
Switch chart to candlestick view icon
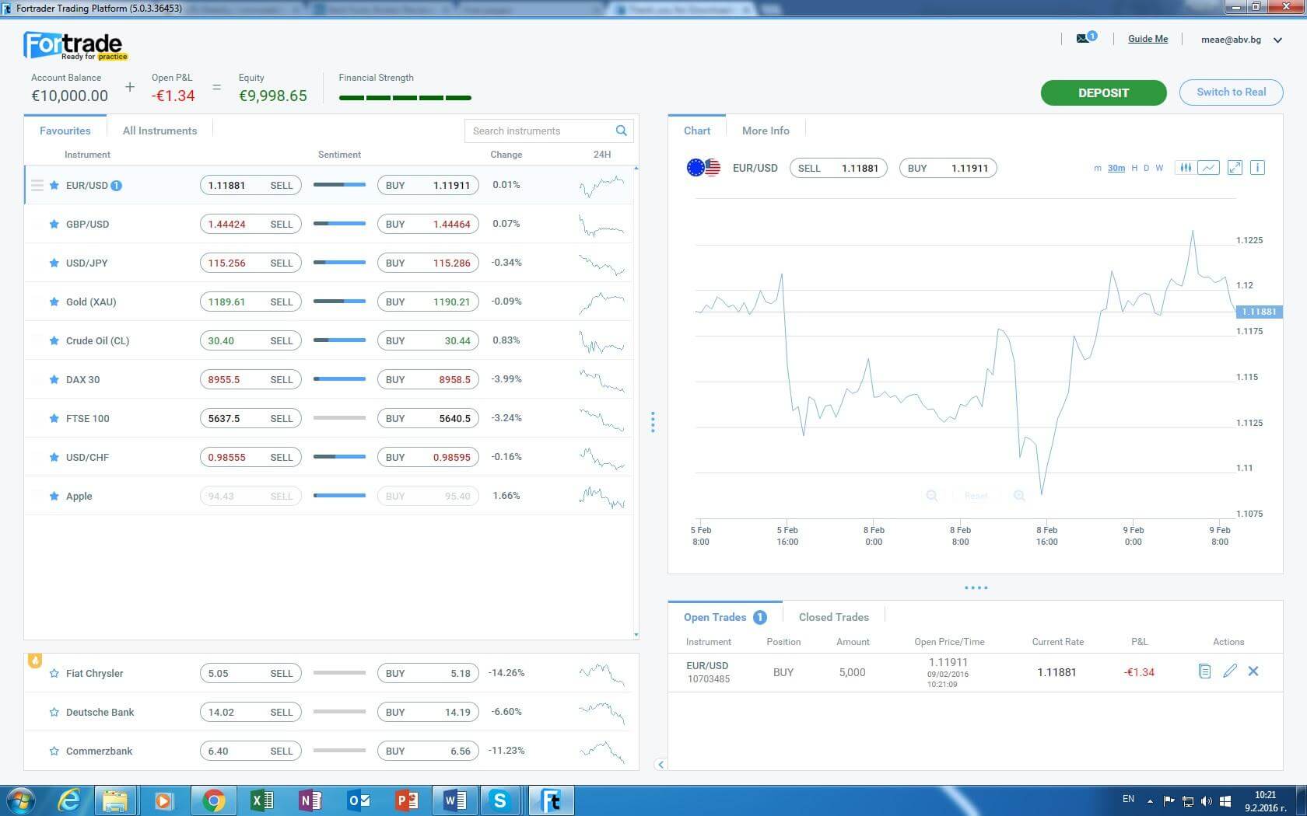[x=1185, y=168]
